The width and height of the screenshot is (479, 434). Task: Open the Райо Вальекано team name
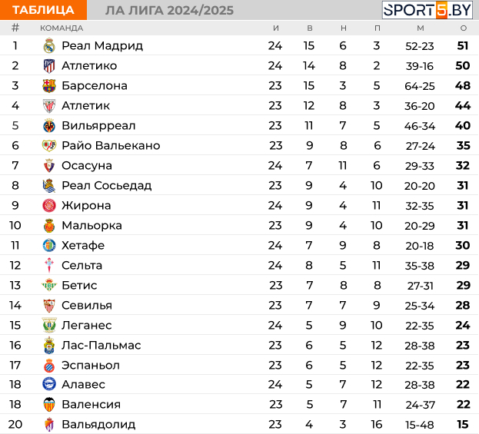pyautogui.click(x=111, y=146)
